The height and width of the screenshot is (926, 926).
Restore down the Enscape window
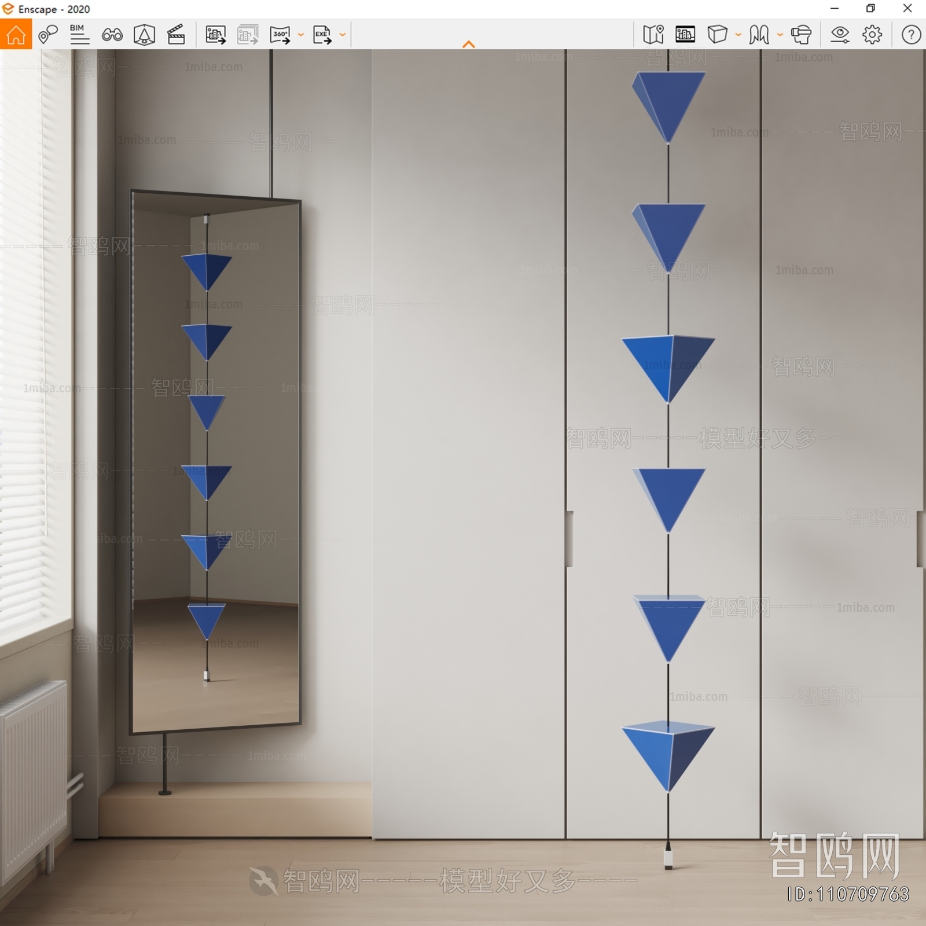[x=870, y=9]
